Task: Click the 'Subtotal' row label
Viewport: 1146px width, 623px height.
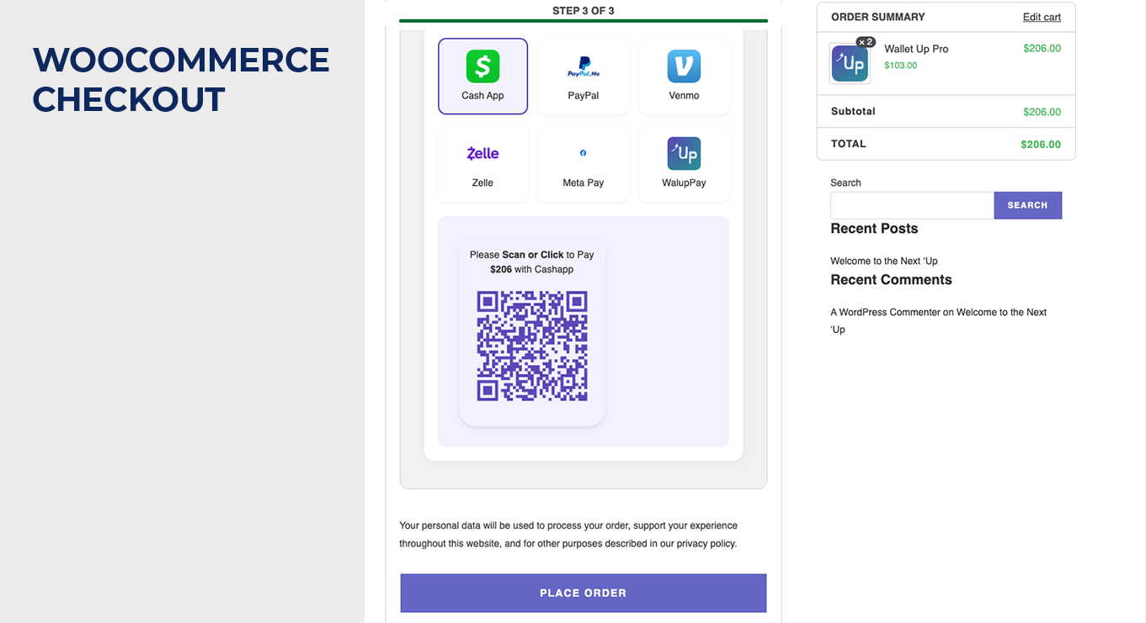Action: click(853, 111)
